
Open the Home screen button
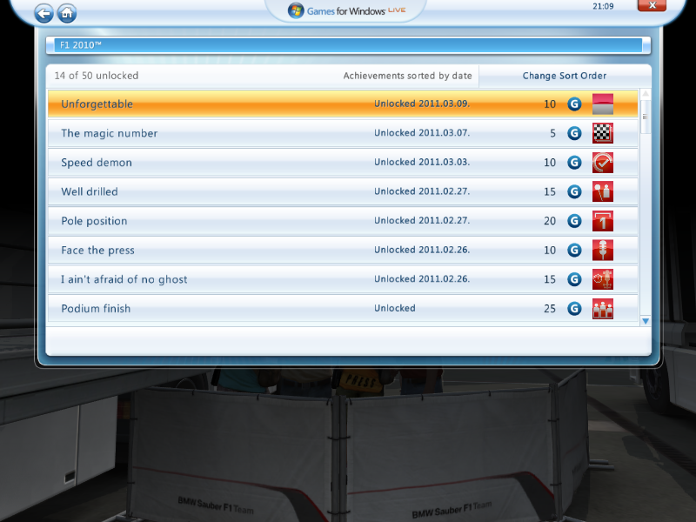coord(67,13)
